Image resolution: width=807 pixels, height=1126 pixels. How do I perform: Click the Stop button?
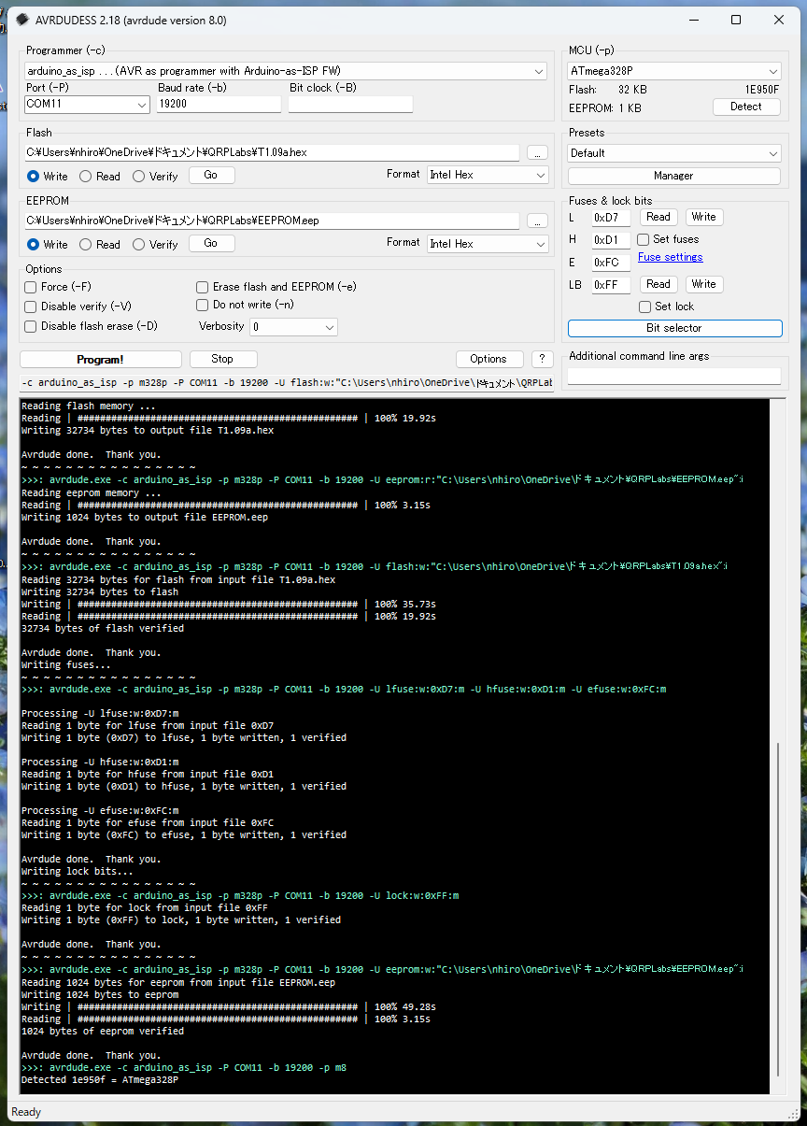pyautogui.click(x=223, y=359)
